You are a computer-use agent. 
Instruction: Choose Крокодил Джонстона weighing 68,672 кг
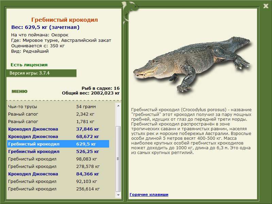pyautogui.click(x=58, y=136)
